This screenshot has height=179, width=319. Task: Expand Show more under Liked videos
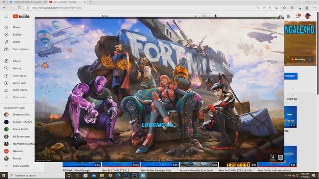tap(19, 97)
